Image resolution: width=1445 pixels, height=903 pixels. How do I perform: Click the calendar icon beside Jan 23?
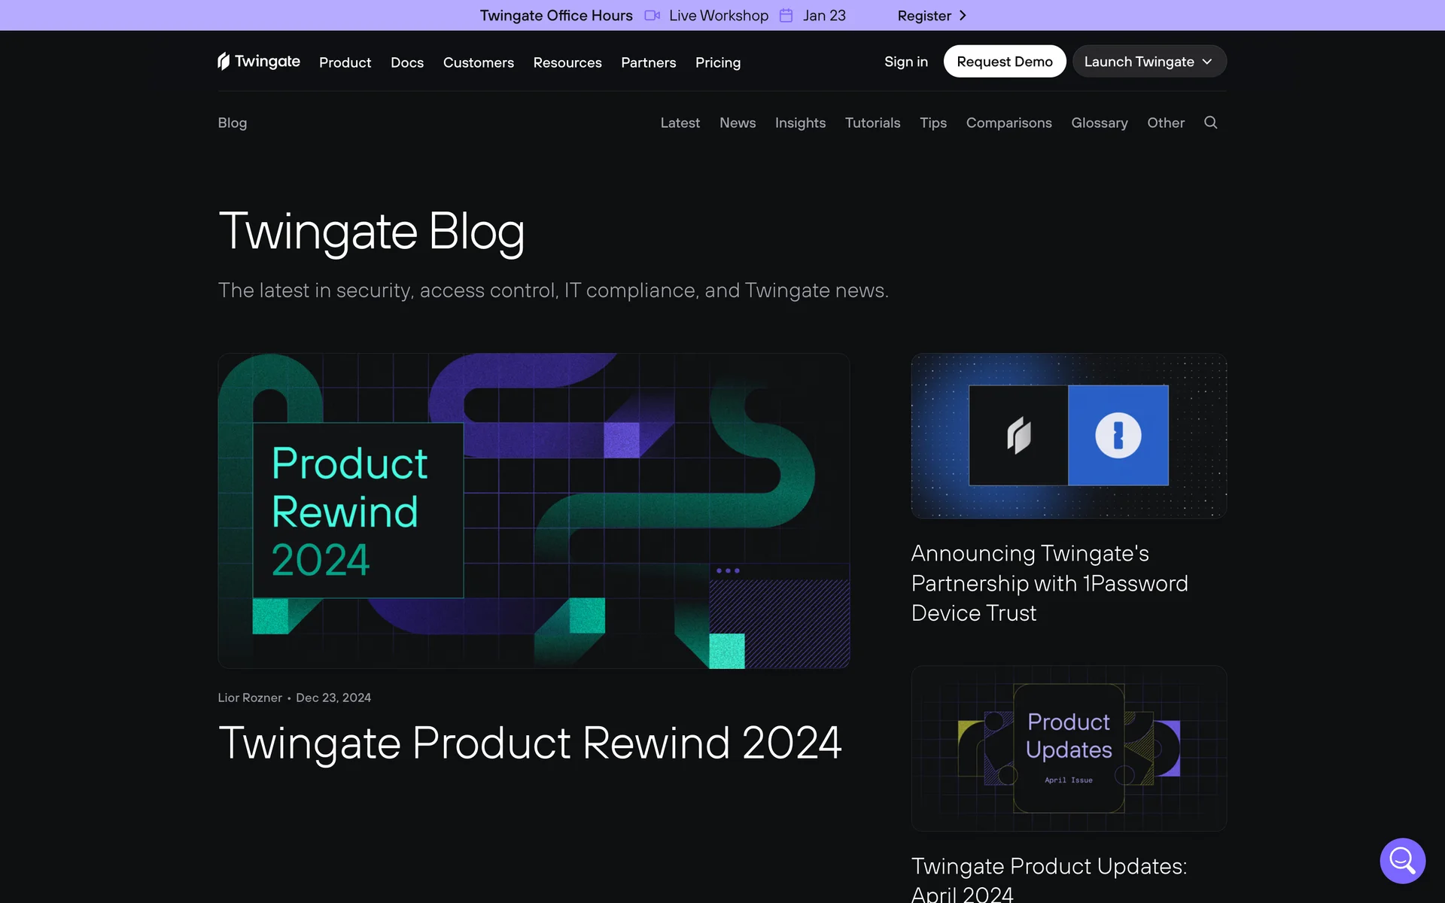point(786,16)
